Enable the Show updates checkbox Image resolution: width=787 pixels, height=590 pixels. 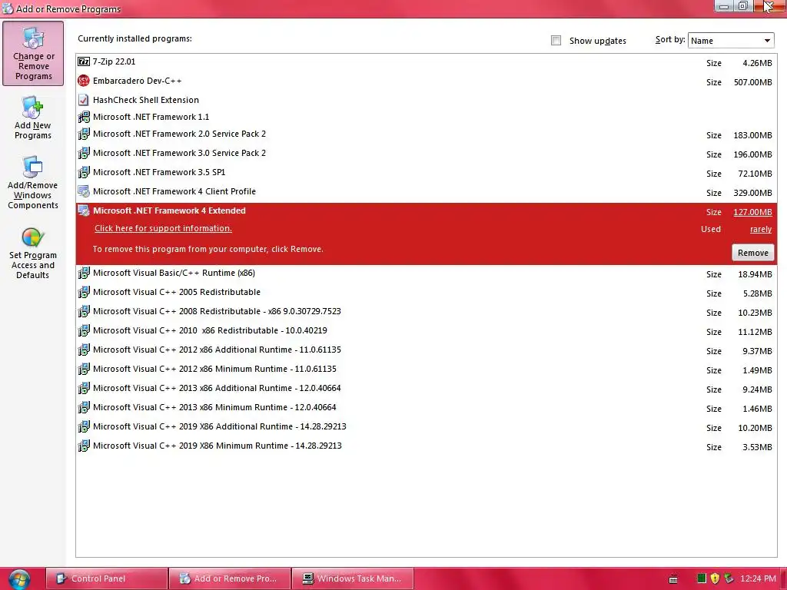click(x=556, y=41)
